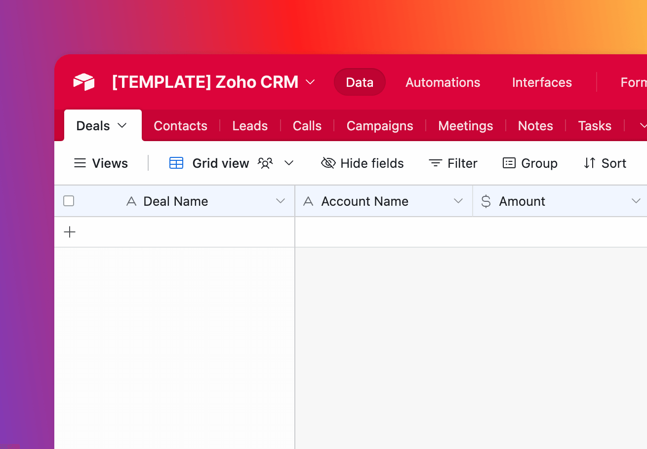Click the Account Name text field icon
Image resolution: width=647 pixels, height=449 pixels.
click(x=309, y=201)
